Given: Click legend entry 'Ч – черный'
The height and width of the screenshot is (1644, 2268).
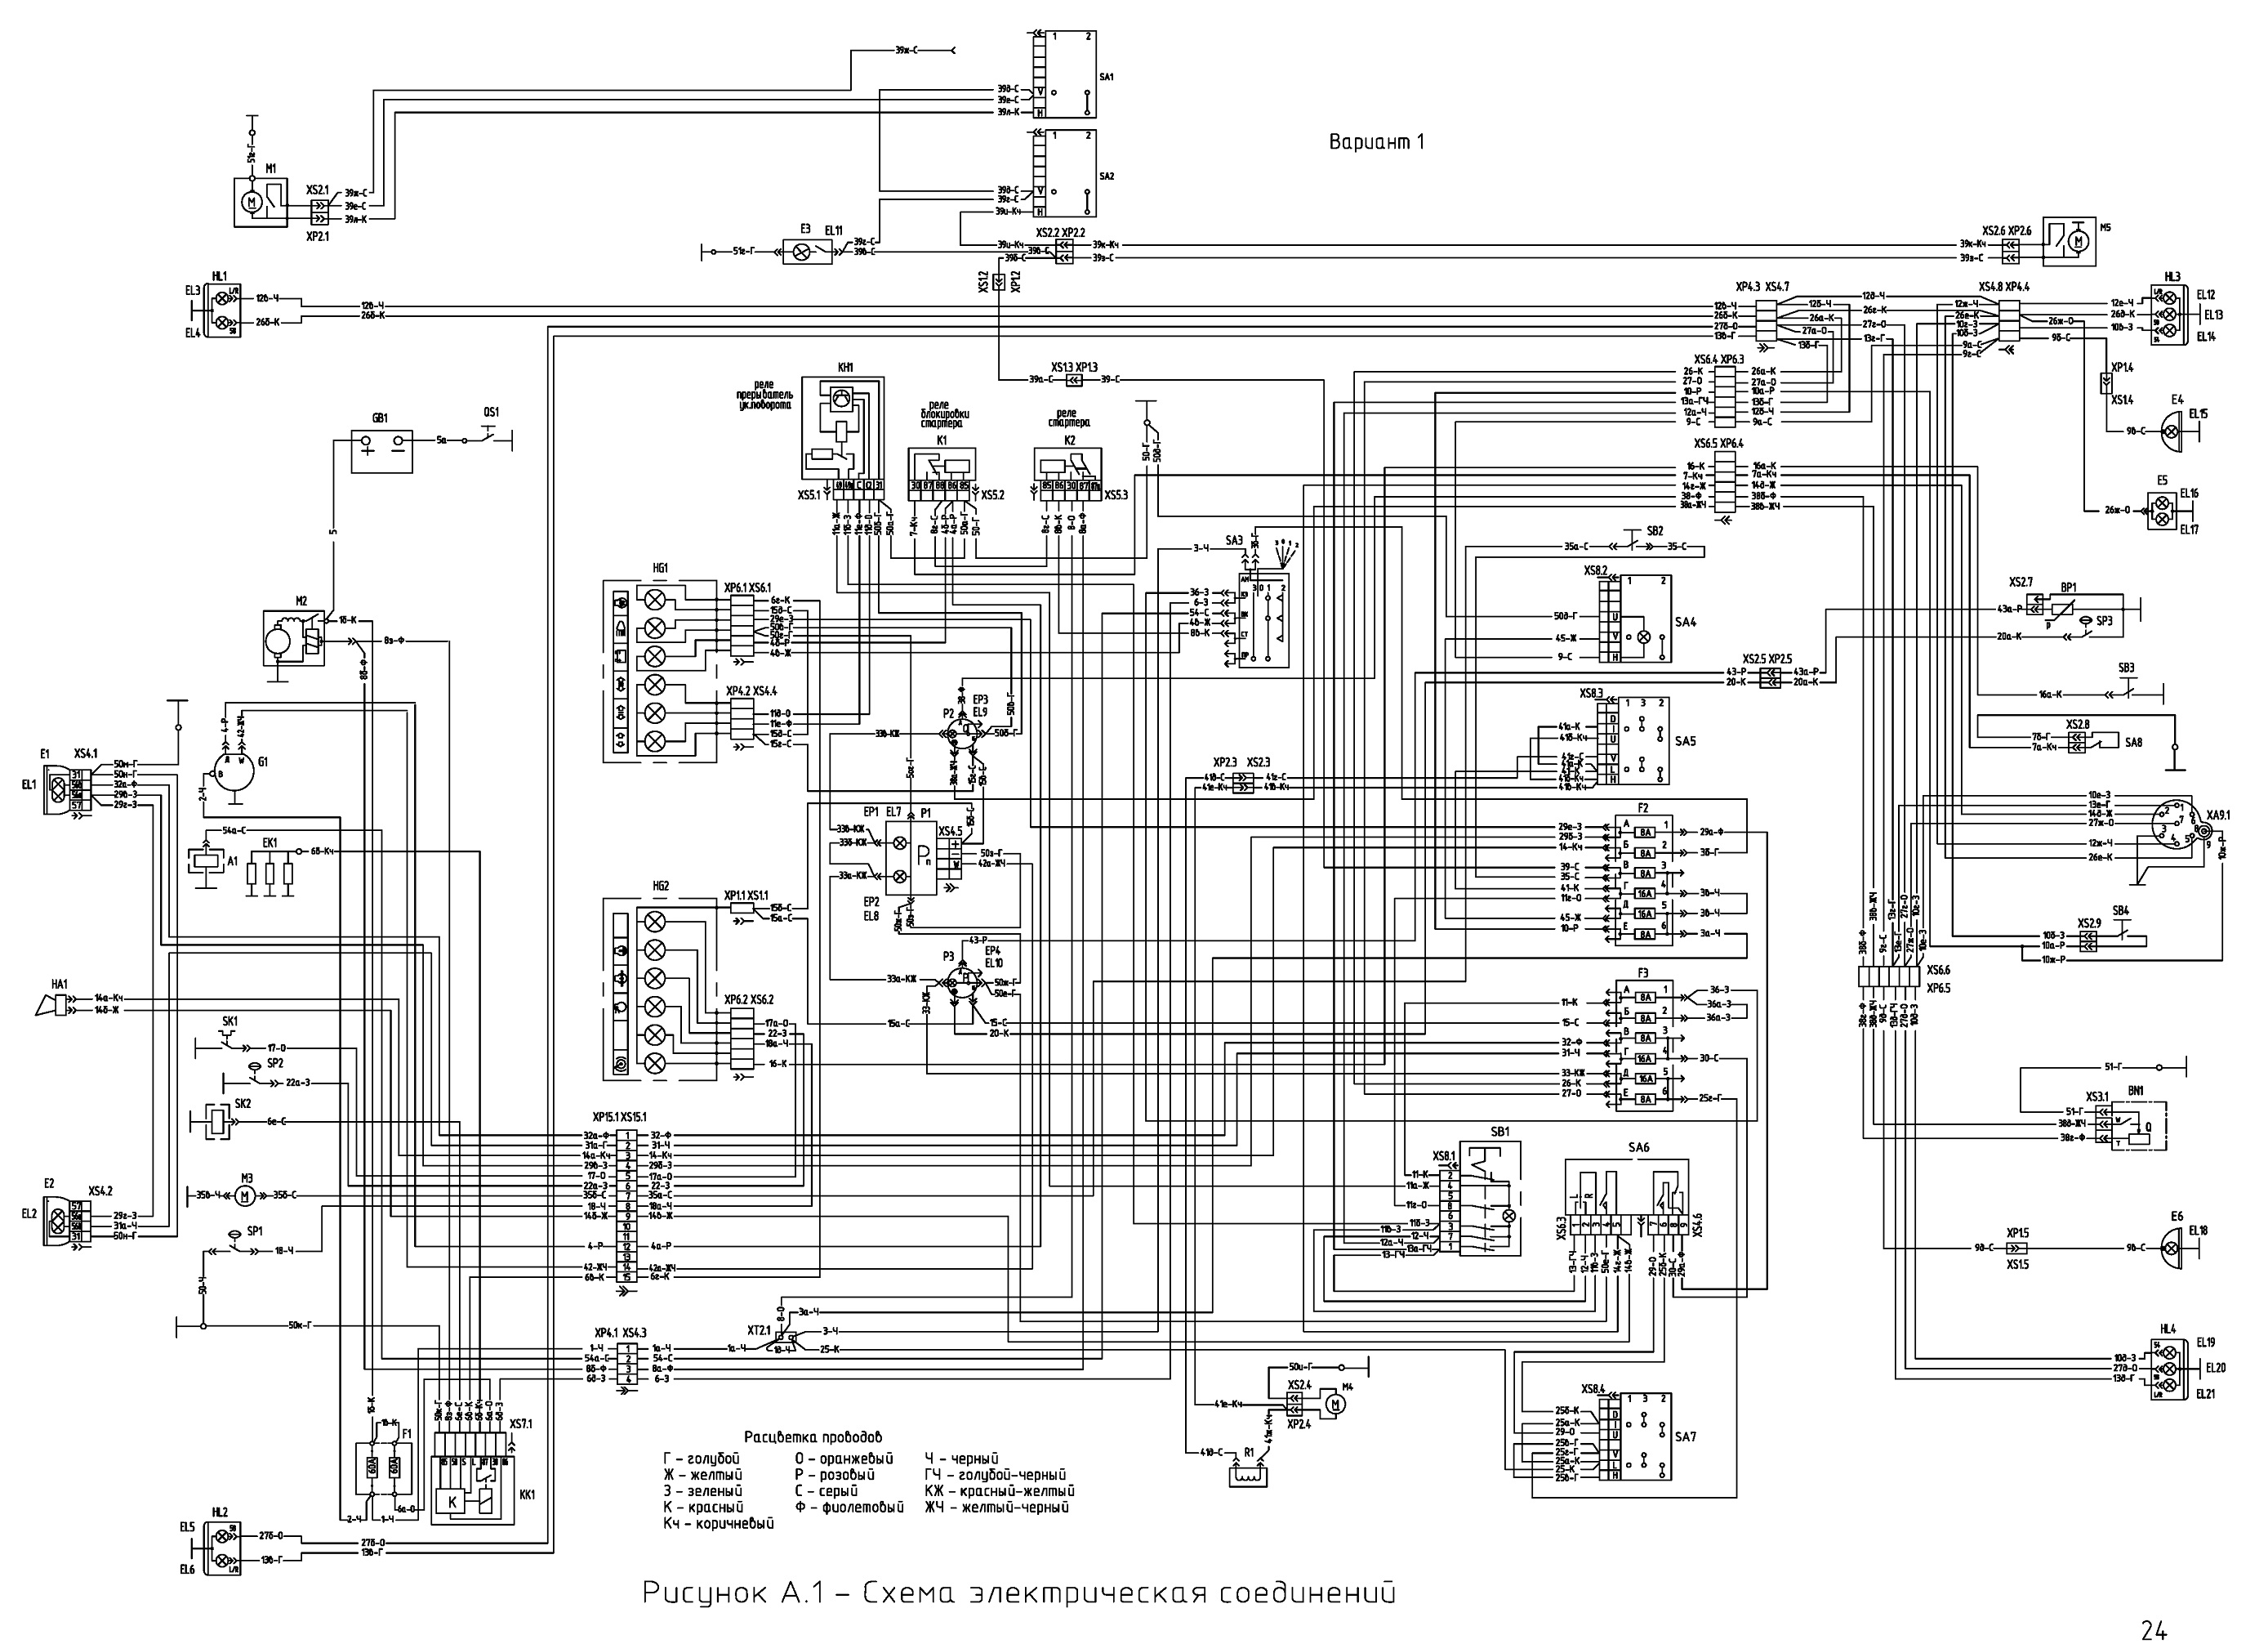Looking at the screenshot, I should pyautogui.click(x=961, y=1459).
